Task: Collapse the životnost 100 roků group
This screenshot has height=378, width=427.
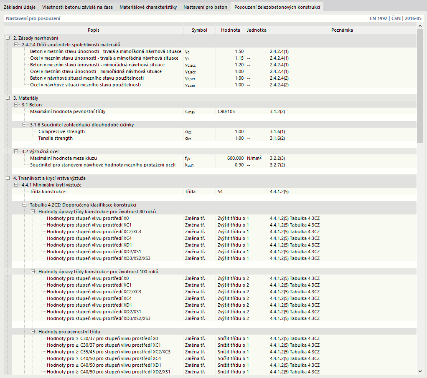Action: tap(33, 272)
